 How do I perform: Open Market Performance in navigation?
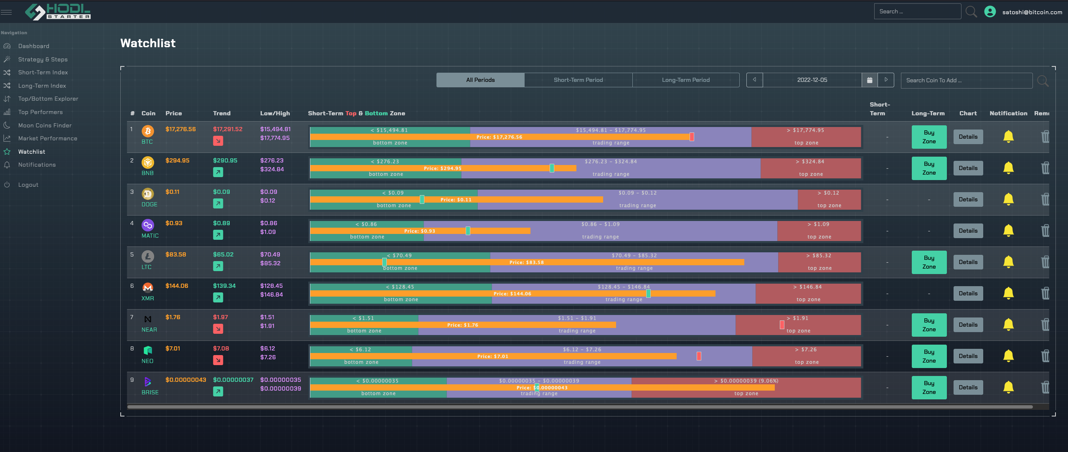(48, 138)
